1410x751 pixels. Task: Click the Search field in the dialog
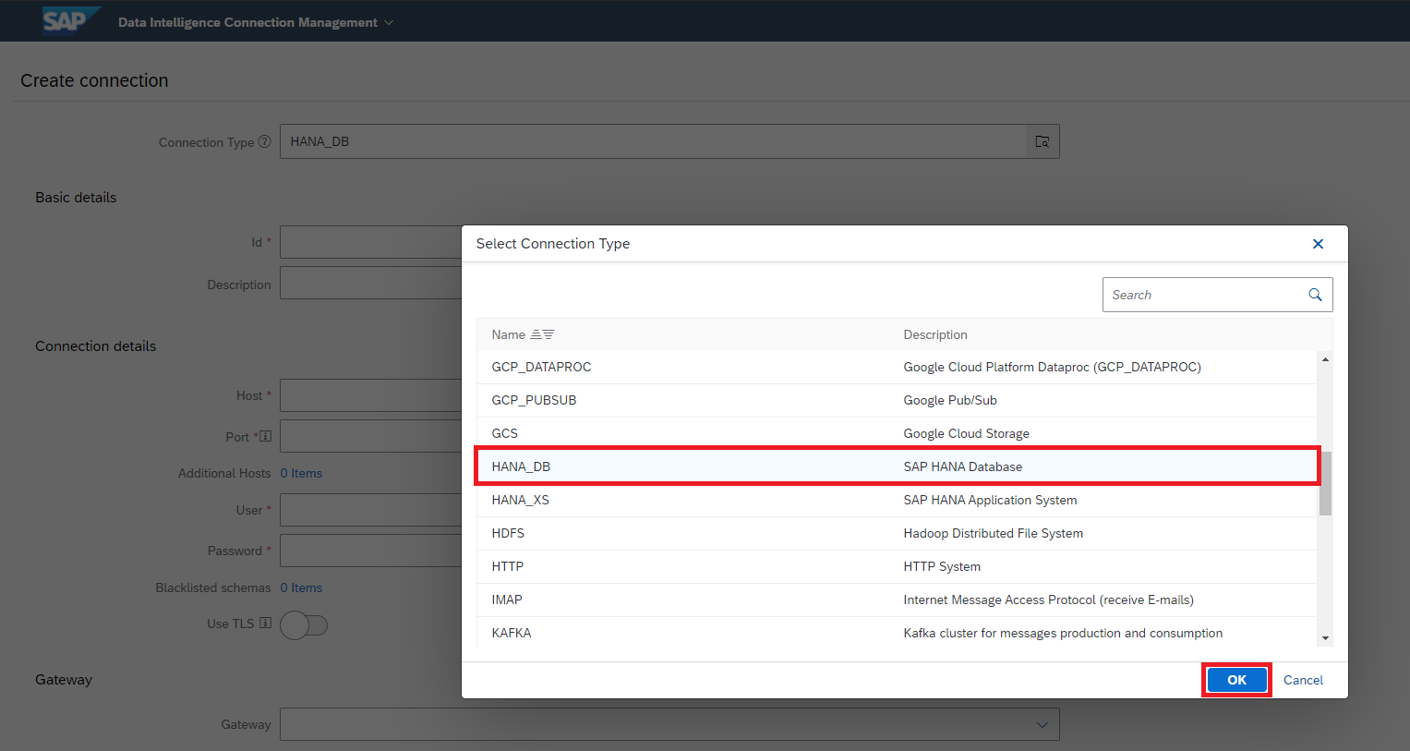[1200, 295]
